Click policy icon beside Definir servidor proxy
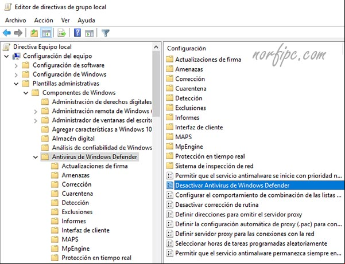The image size is (345, 264). 170,234
